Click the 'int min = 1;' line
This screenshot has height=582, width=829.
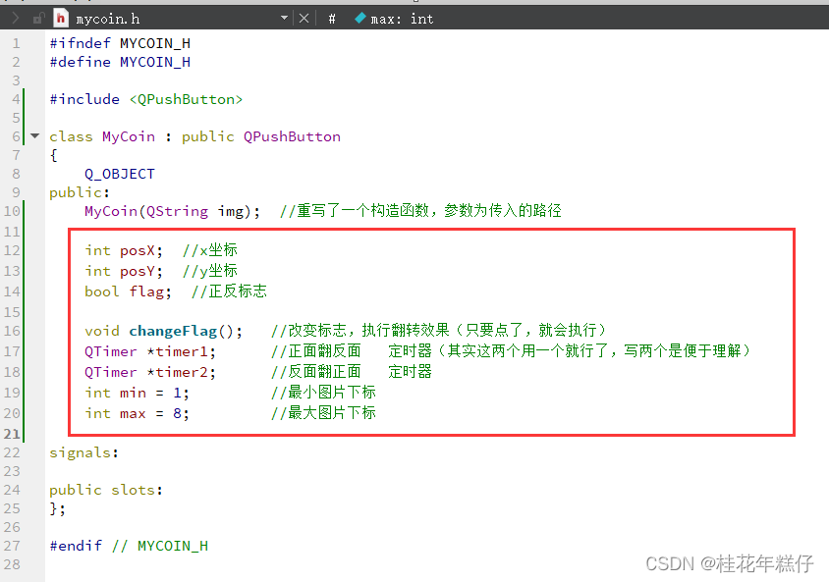[137, 393]
